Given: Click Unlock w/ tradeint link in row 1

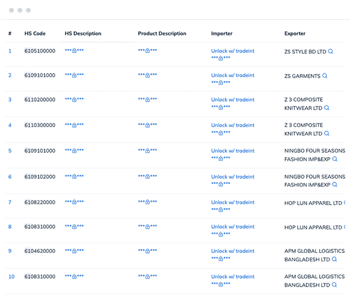Looking at the screenshot, I should coord(232,51).
